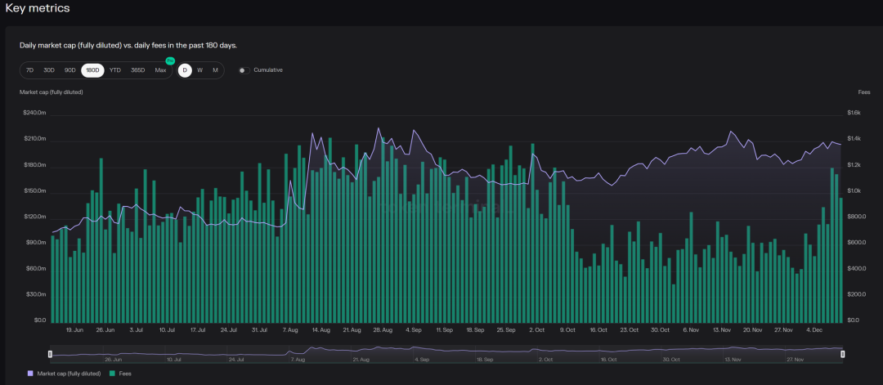The width and height of the screenshot is (883, 385).
Task: Select the 365D time range
Action: [137, 70]
